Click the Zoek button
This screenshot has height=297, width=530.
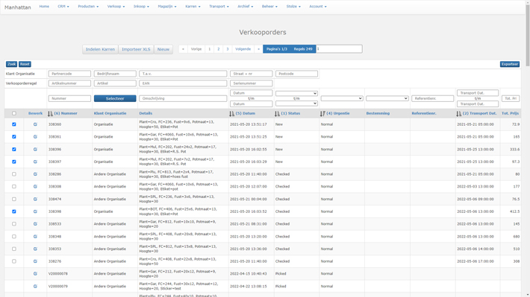[11, 64]
